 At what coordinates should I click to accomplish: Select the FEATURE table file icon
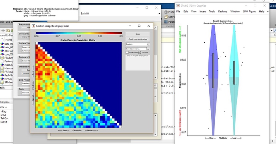tap(2, 58)
